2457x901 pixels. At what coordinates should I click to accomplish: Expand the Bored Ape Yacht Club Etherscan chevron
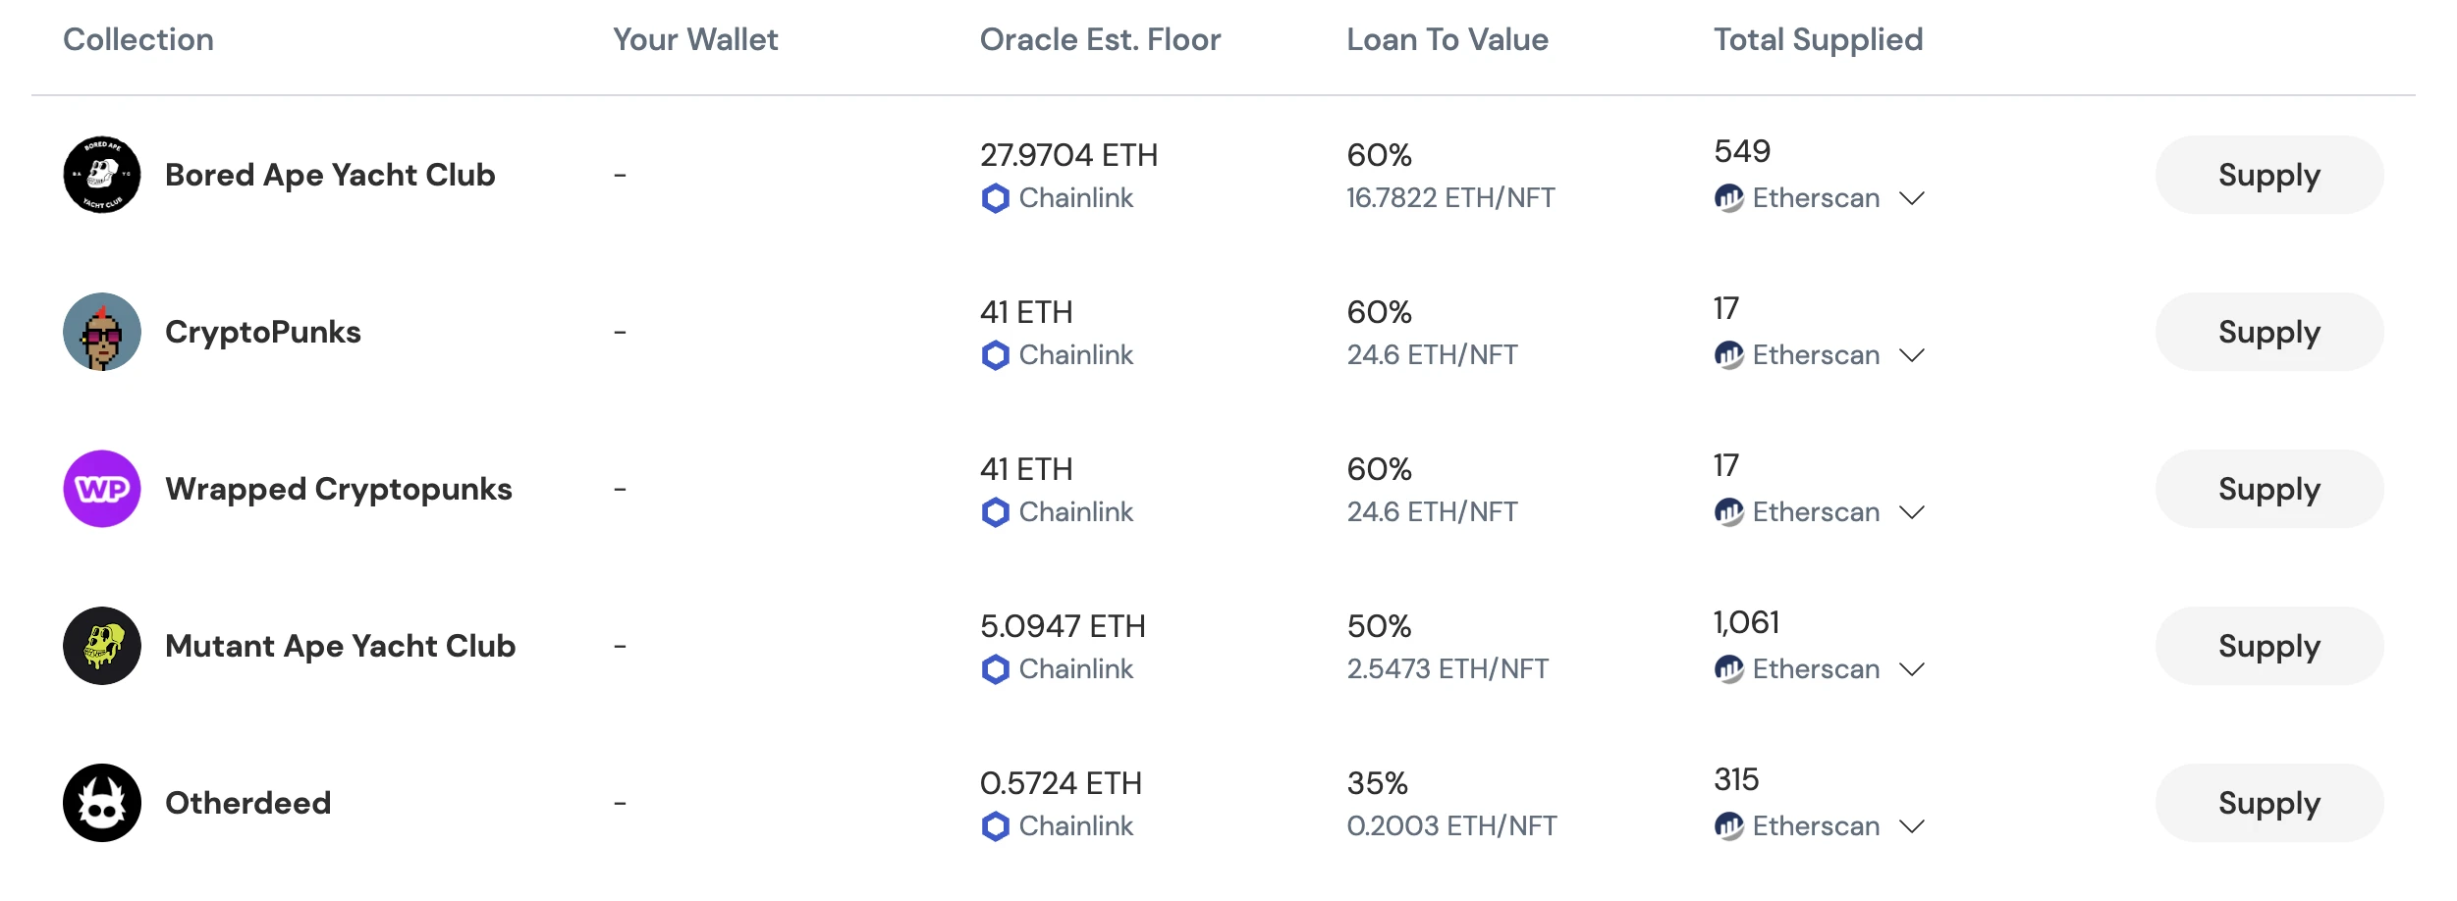point(1911,198)
